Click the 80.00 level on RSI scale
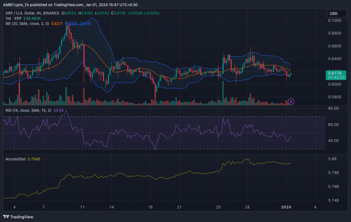 click(333, 108)
